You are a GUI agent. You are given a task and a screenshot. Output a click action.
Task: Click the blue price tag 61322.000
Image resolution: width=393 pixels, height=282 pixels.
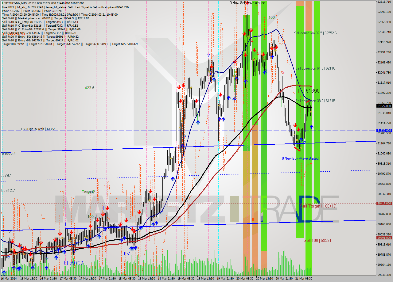point(384,131)
